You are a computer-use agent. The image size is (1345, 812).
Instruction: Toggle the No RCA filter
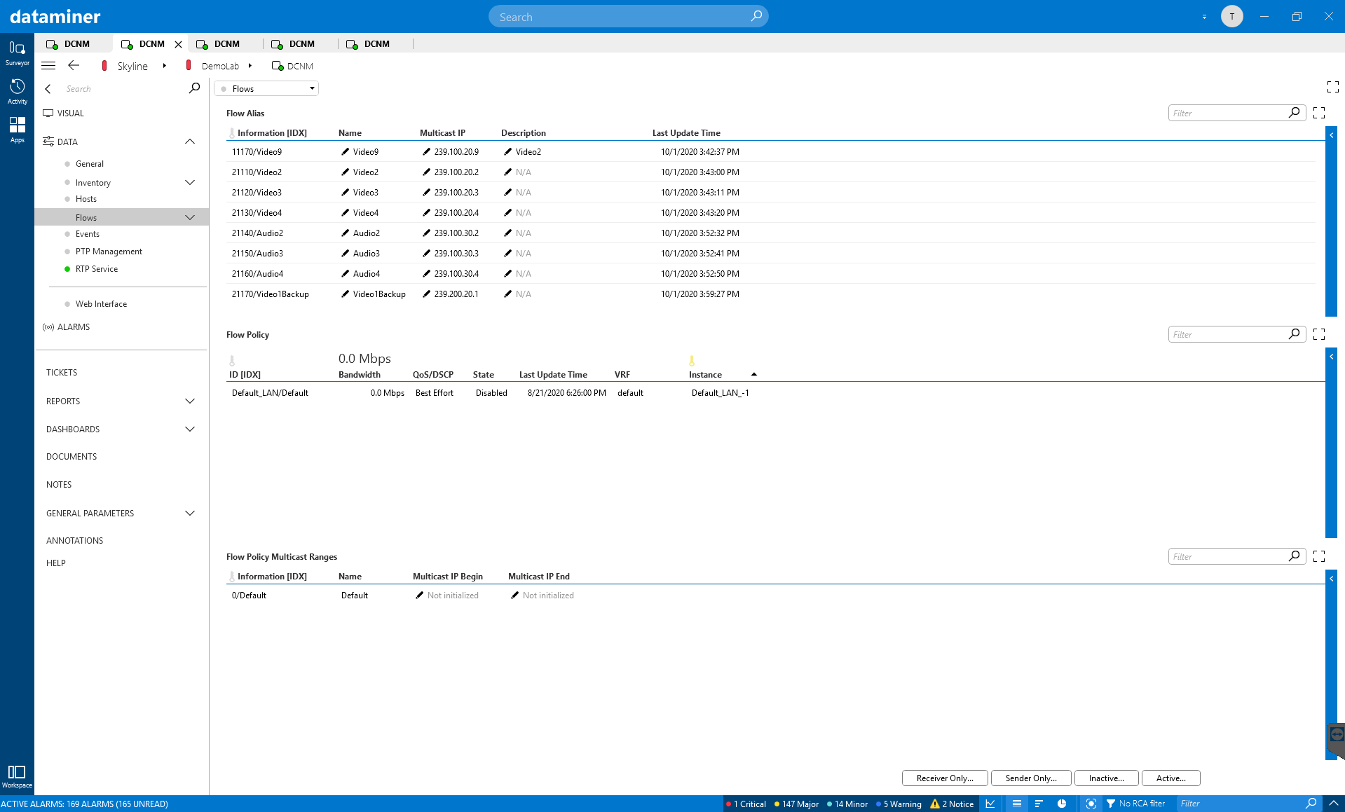pos(1135,804)
